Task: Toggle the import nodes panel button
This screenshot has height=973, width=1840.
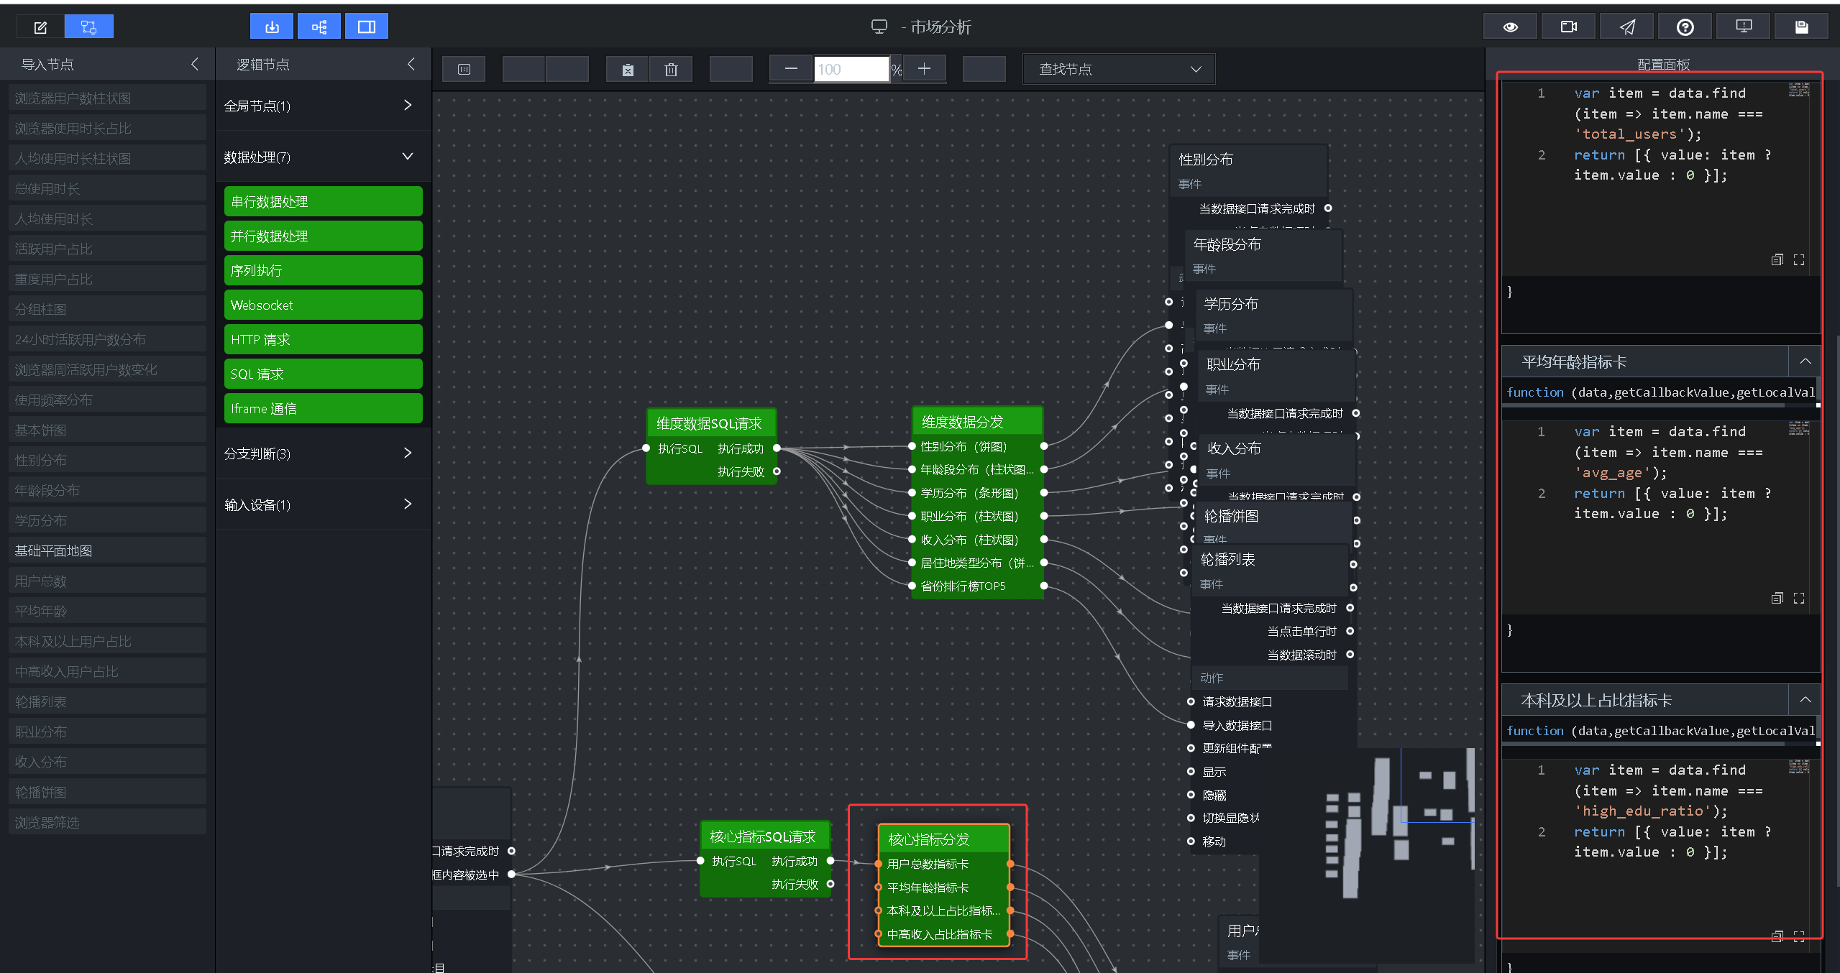Action: tap(272, 27)
